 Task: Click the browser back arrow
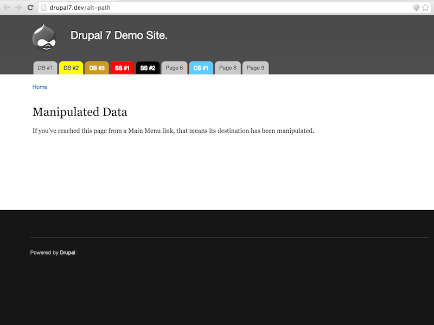pos(6,8)
